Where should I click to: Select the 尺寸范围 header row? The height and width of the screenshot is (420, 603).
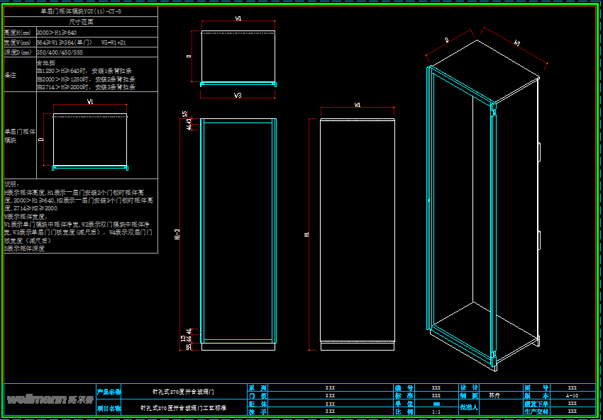click(x=80, y=22)
